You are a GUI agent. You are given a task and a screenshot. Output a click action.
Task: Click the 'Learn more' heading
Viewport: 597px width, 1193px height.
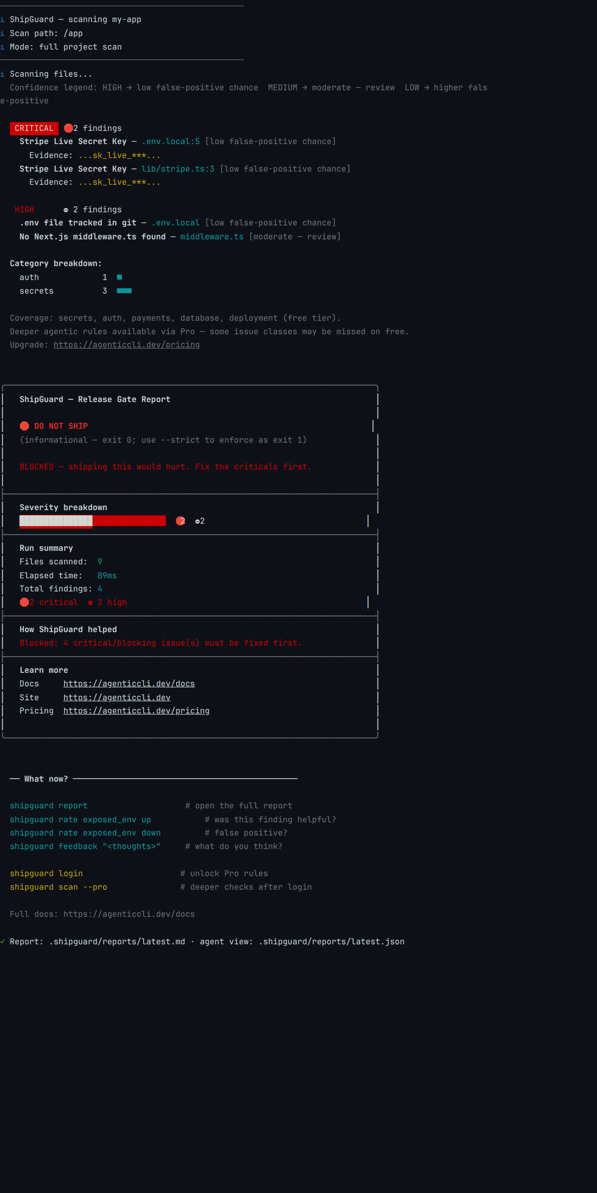tap(44, 670)
